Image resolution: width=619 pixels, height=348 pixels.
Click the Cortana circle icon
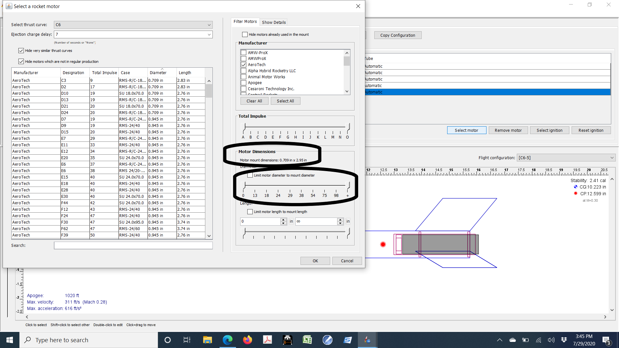167,340
